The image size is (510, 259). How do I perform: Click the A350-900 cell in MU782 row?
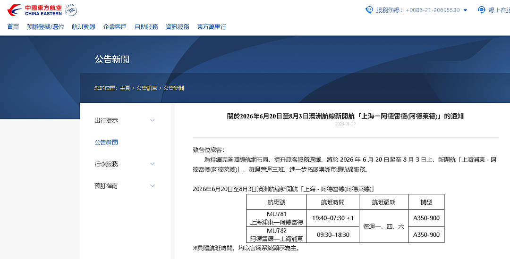[426, 234]
